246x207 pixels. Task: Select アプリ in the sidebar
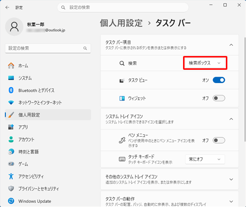click(x=48, y=127)
